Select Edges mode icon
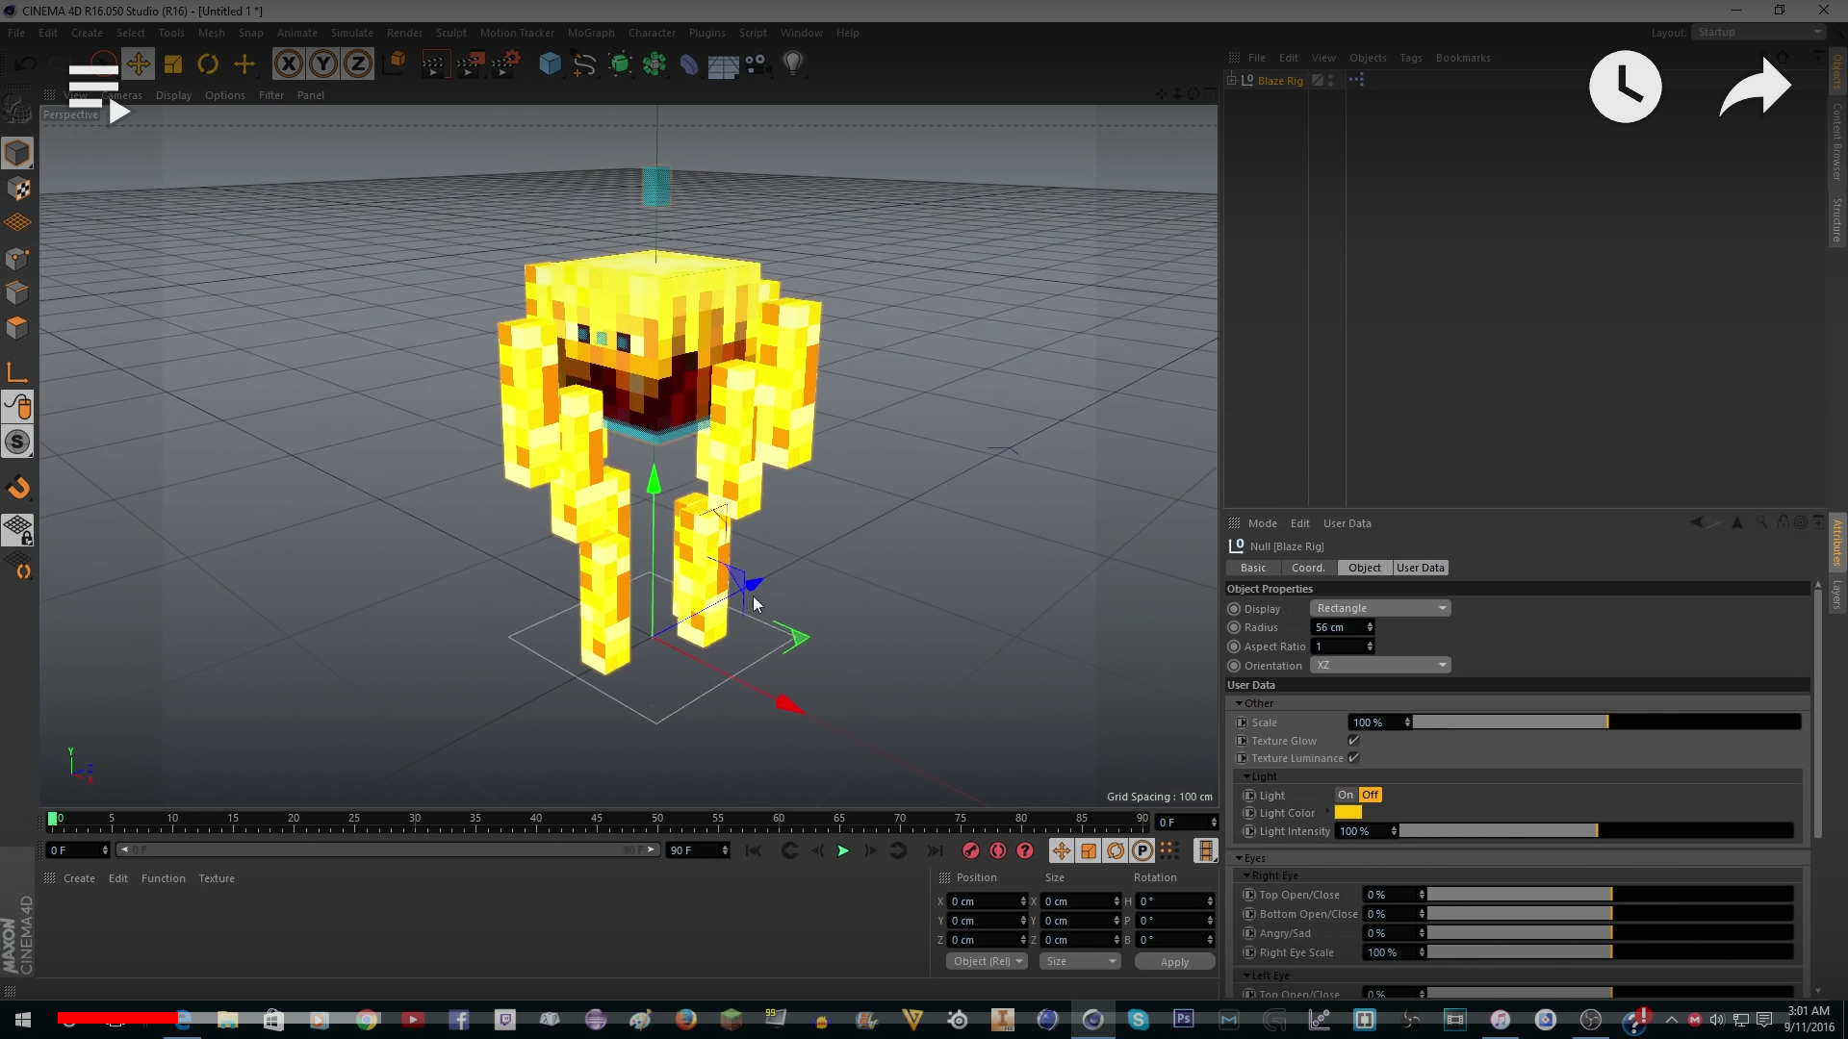The width and height of the screenshot is (1848, 1039). 17,292
